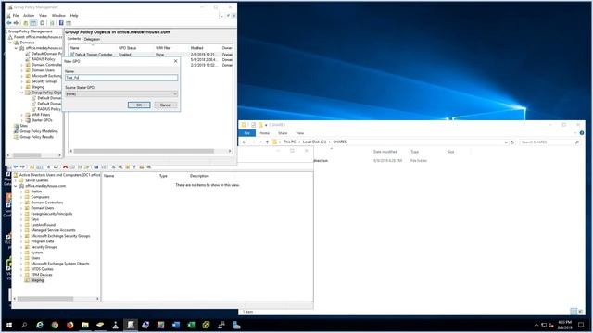The width and height of the screenshot is (593, 333).
Task: Click horizontal scrollbar of GPO list
Action: 150,151
